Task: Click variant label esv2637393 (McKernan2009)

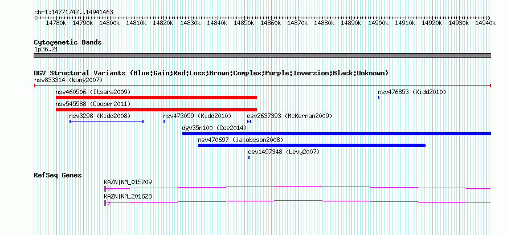Action: tap(289, 116)
